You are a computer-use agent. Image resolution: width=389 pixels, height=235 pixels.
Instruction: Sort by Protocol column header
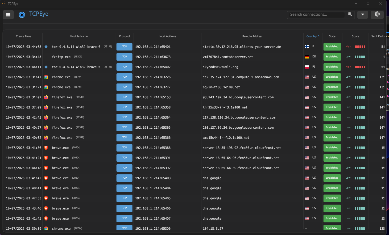coord(124,36)
